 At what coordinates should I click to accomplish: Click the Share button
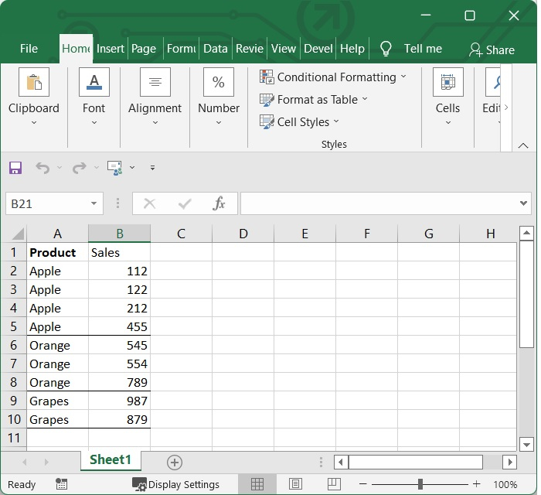coord(492,49)
